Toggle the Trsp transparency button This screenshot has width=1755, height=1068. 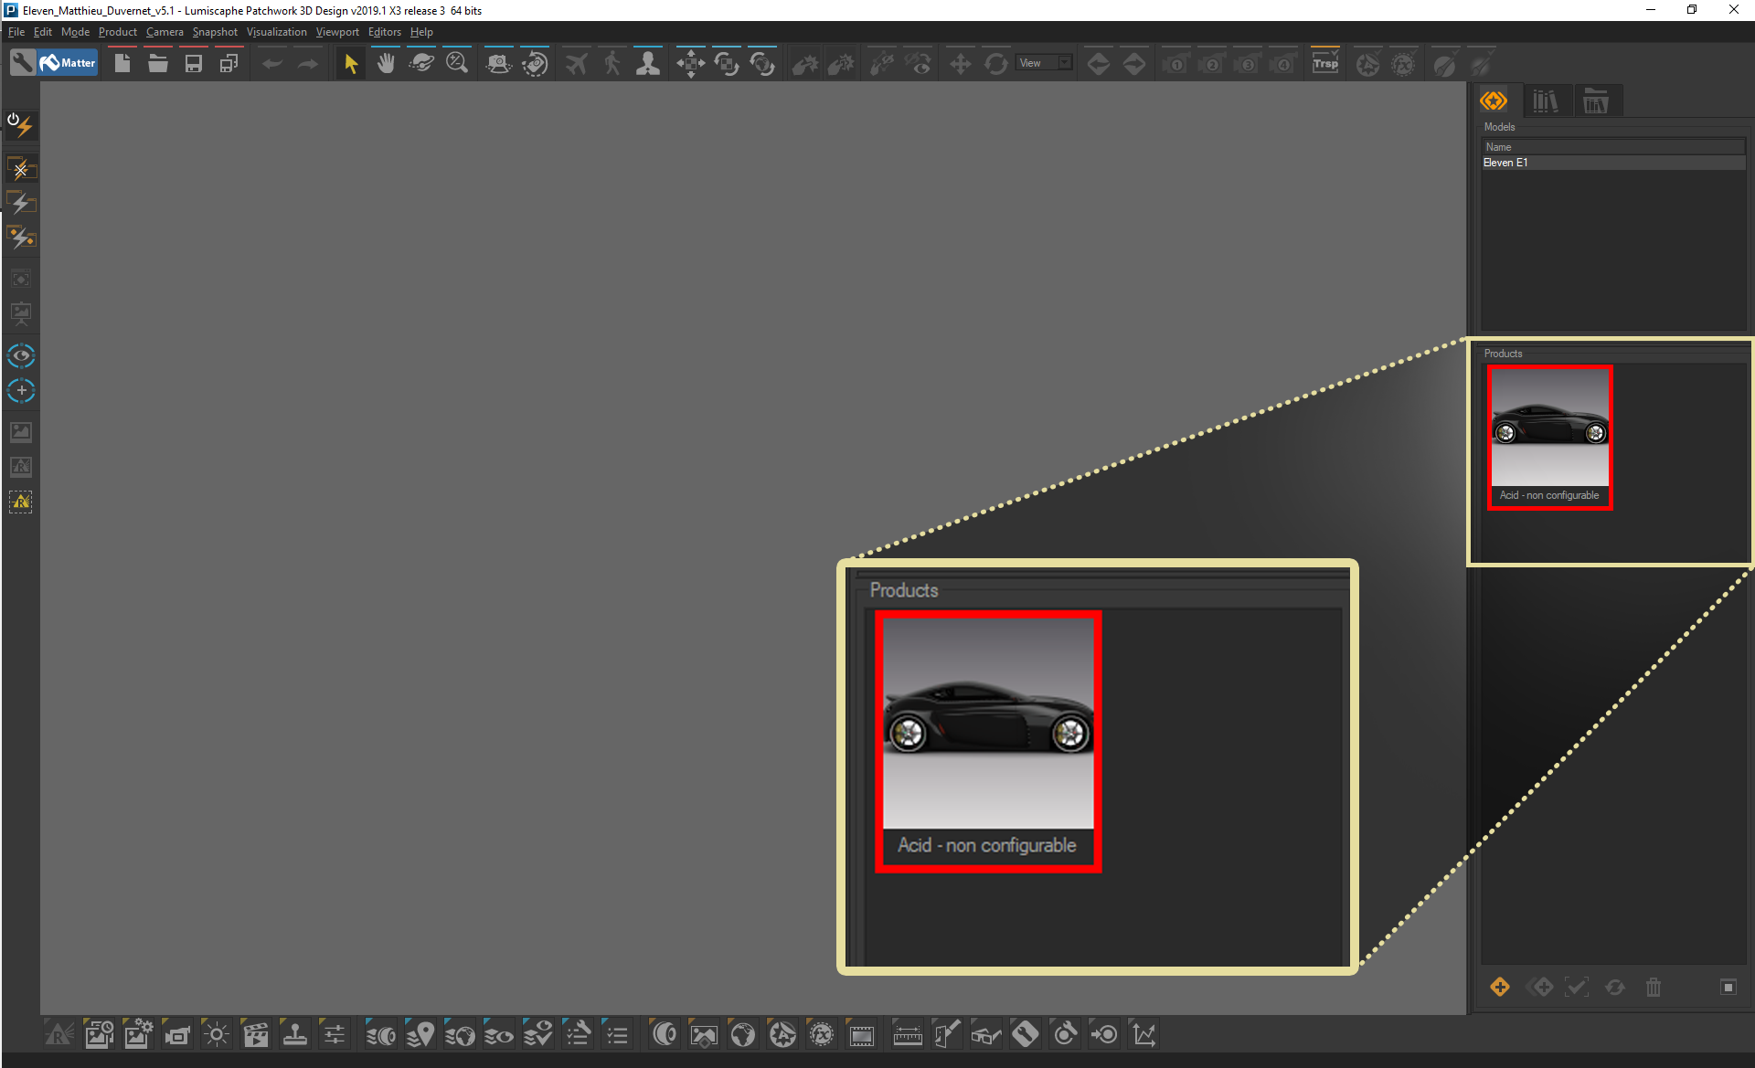tap(1325, 63)
